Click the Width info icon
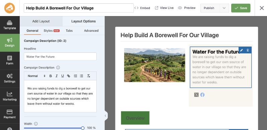267x130 pixels. 36,124
